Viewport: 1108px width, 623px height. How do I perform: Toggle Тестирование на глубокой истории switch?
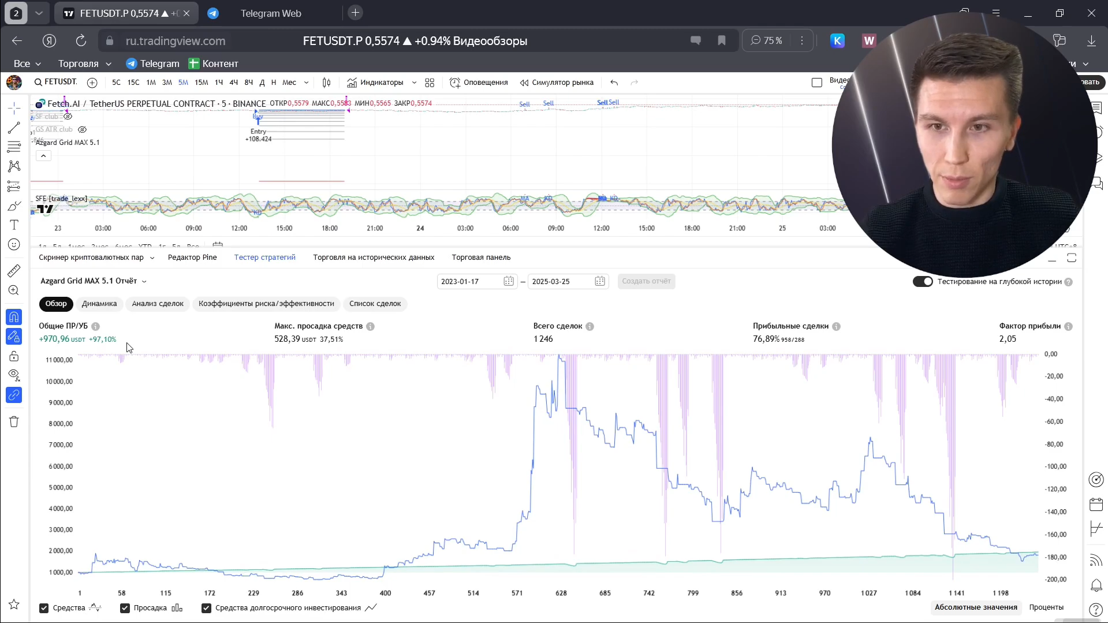[922, 282]
